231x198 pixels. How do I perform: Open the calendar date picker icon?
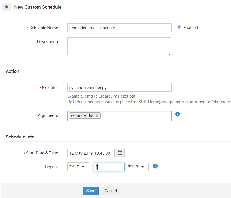point(120,153)
